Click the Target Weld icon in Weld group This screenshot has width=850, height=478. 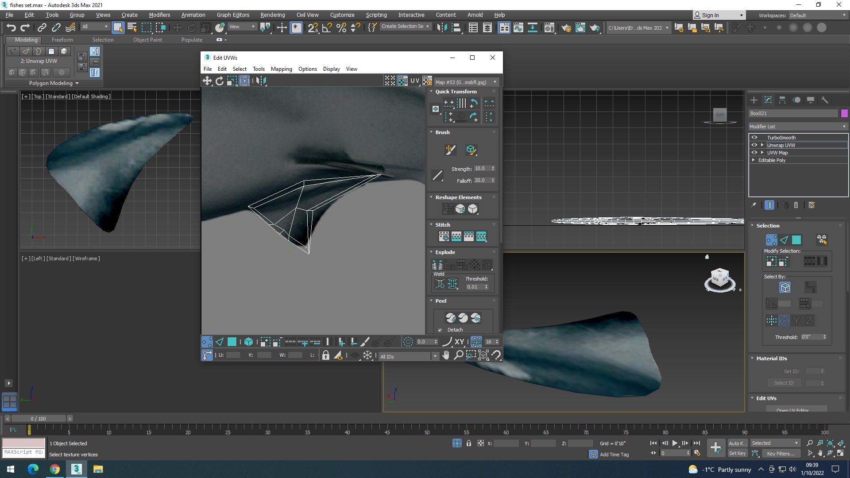[440, 284]
